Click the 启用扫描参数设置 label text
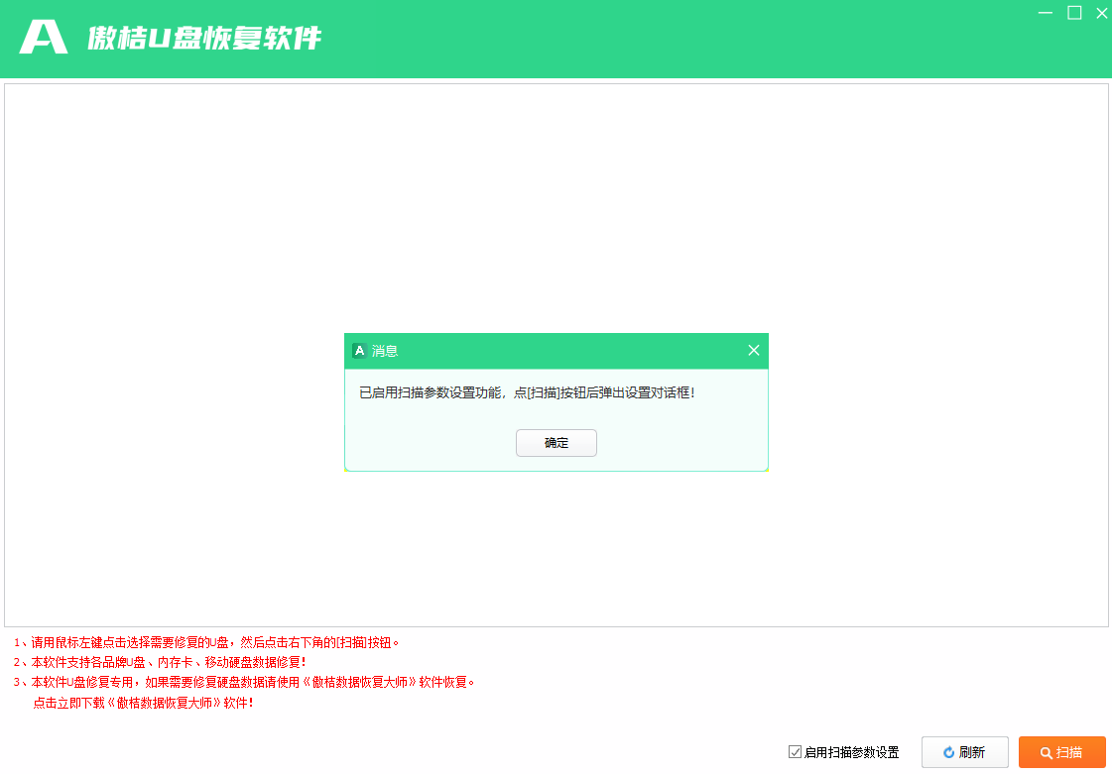The height and width of the screenshot is (774, 1112). [851, 753]
